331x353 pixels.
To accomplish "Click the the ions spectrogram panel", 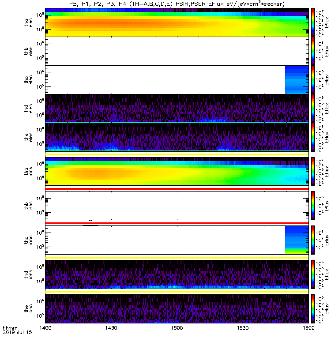I will coord(177,308).
